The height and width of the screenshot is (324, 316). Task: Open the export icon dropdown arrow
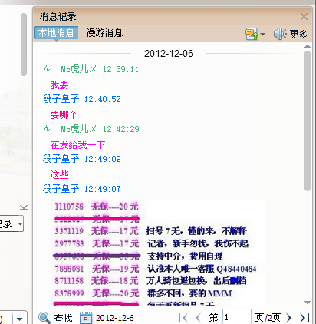[263, 34]
